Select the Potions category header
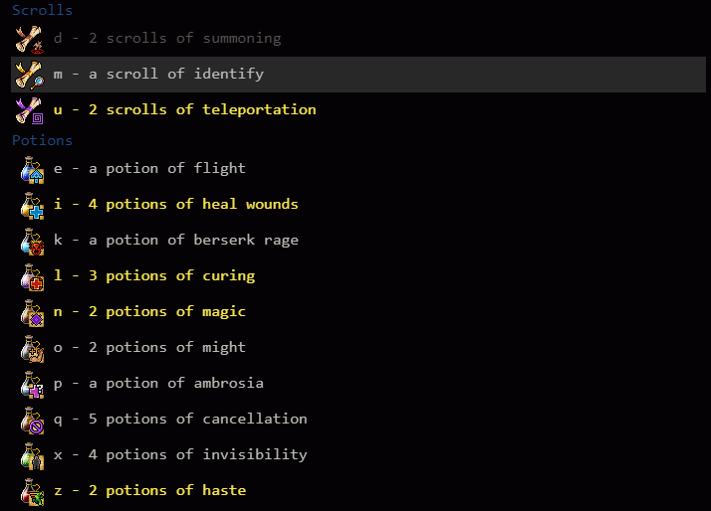Image resolution: width=711 pixels, height=511 pixels. click(x=42, y=140)
